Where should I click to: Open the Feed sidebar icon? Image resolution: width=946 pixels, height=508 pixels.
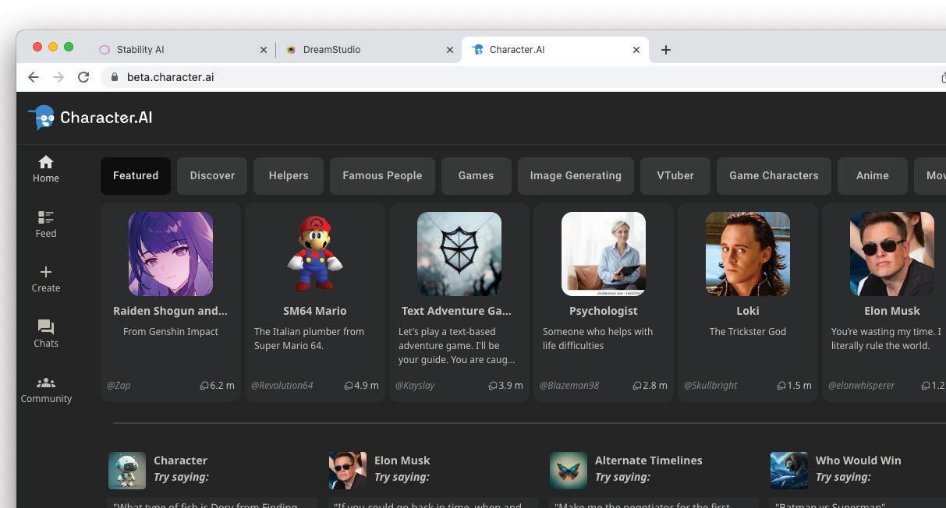46,217
